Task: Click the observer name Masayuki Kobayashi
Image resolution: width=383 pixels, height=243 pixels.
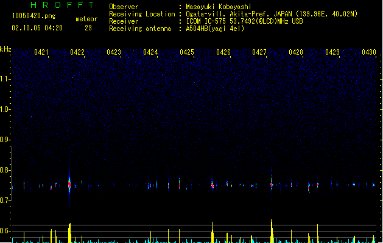Action: pyautogui.click(x=219, y=7)
